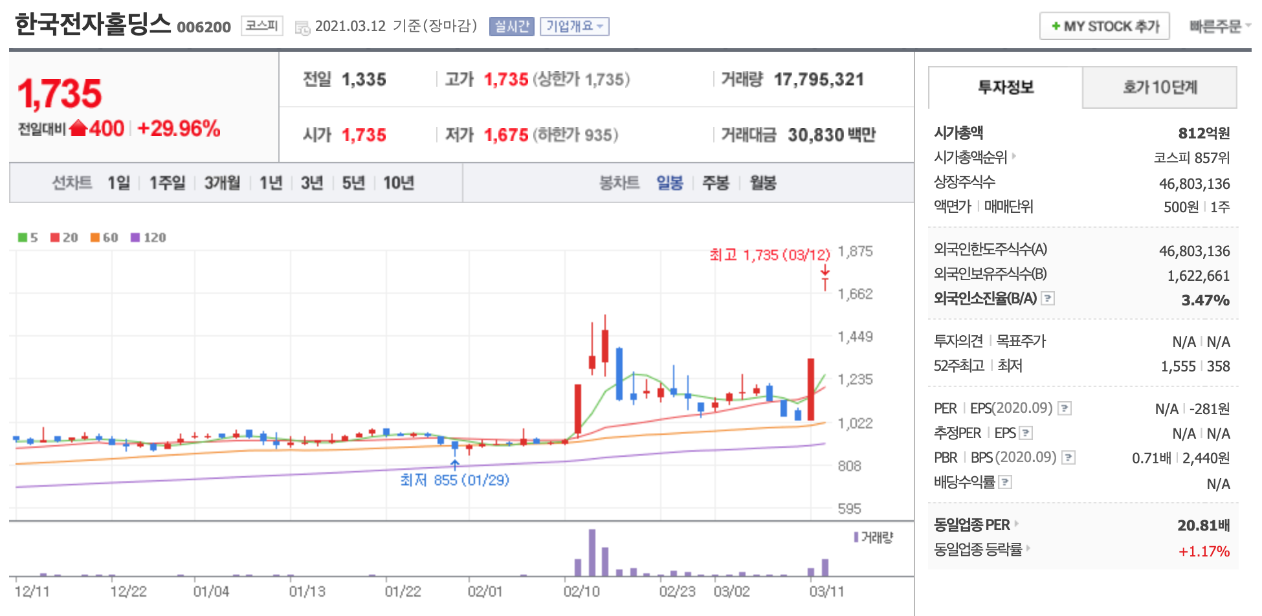1262x616 pixels.
Task: Click the calendar icon beside the 2021.03.12 date
Action: (x=302, y=28)
